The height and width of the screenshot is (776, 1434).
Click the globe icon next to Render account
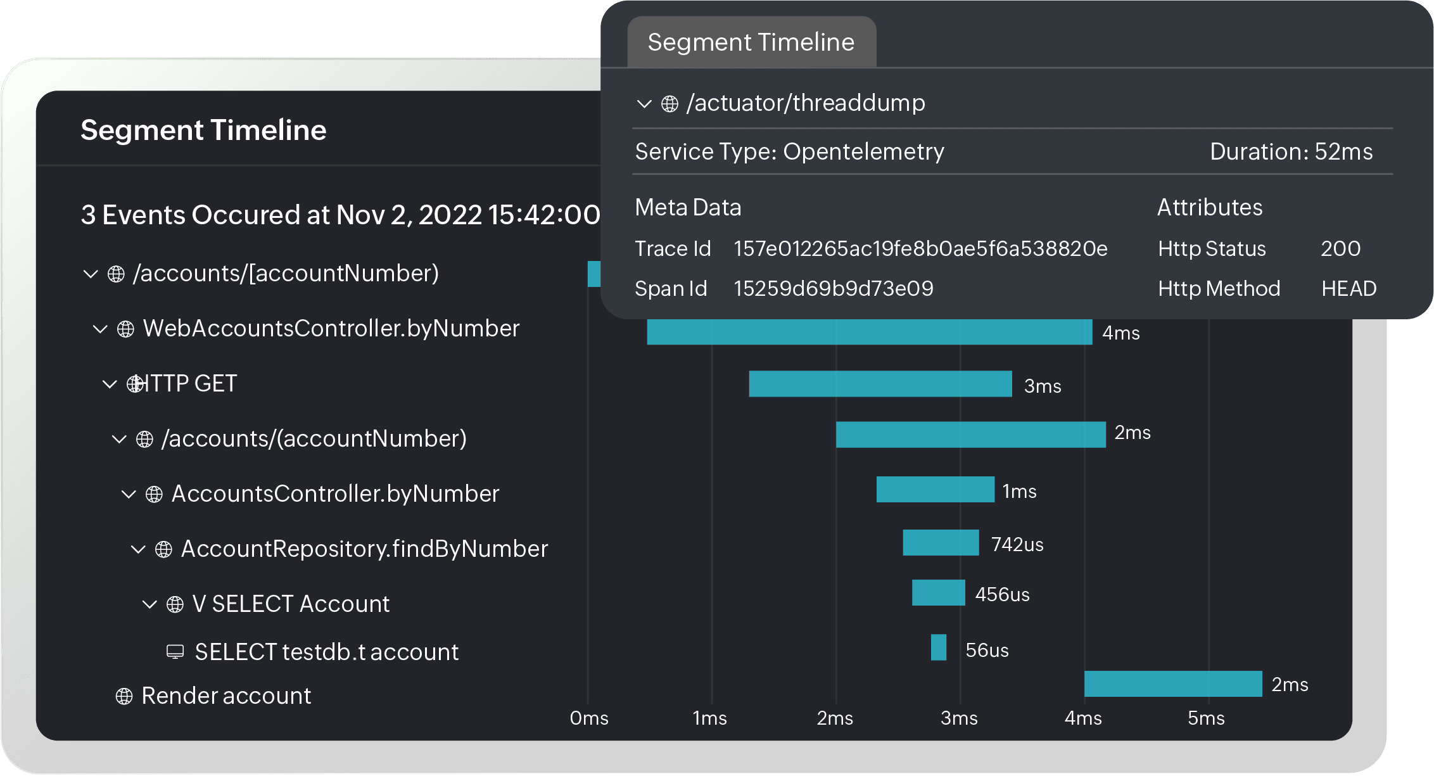click(123, 696)
